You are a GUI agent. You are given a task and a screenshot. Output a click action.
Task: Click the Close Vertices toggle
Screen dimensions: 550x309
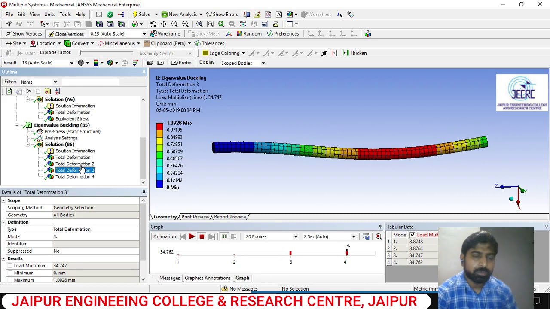tap(66, 34)
